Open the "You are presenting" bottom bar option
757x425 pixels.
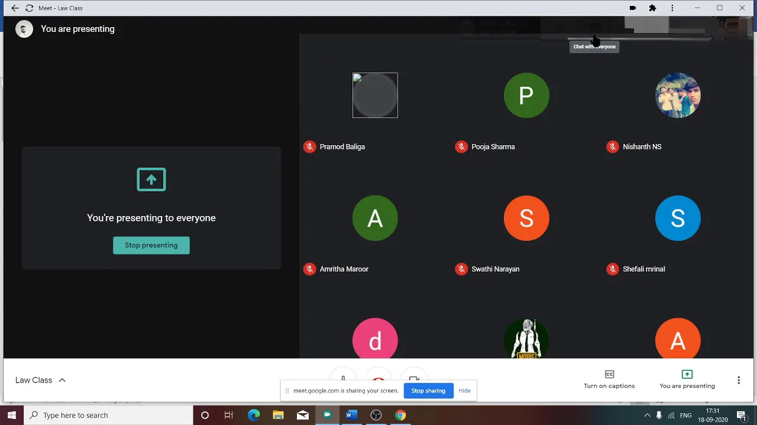(x=687, y=380)
